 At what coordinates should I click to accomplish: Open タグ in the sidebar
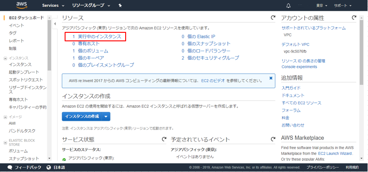(x=13, y=33)
